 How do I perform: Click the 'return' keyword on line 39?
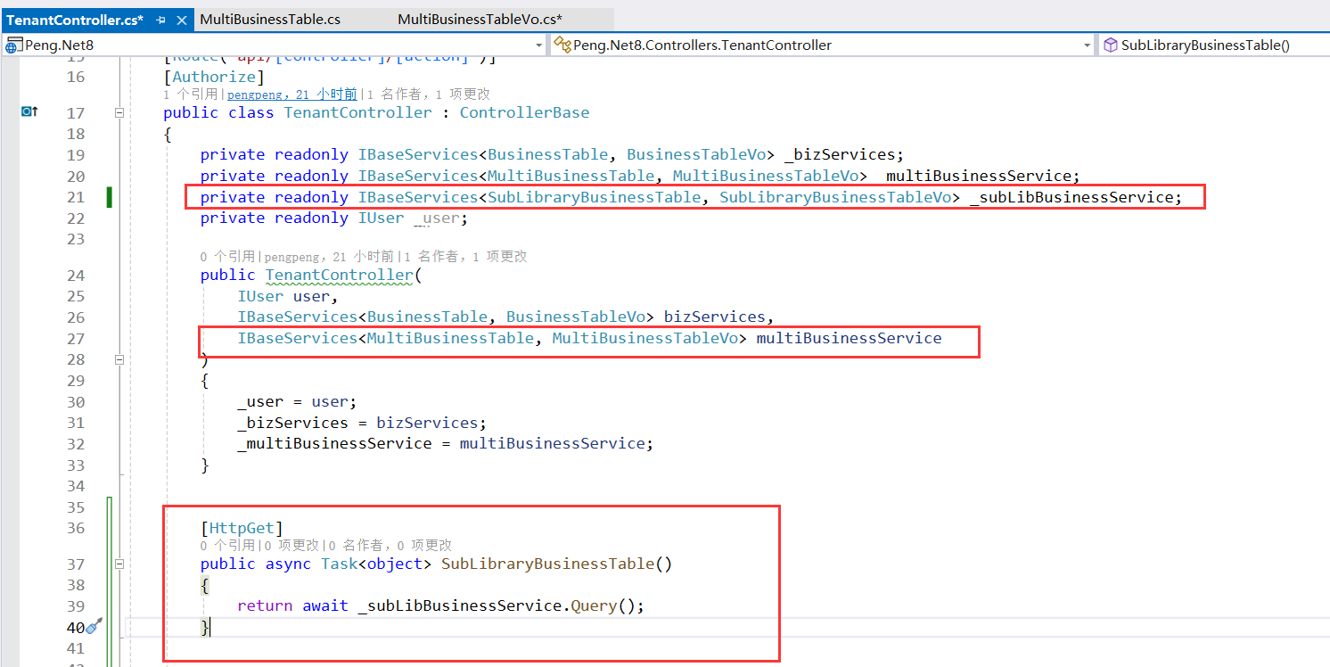pyautogui.click(x=265, y=605)
